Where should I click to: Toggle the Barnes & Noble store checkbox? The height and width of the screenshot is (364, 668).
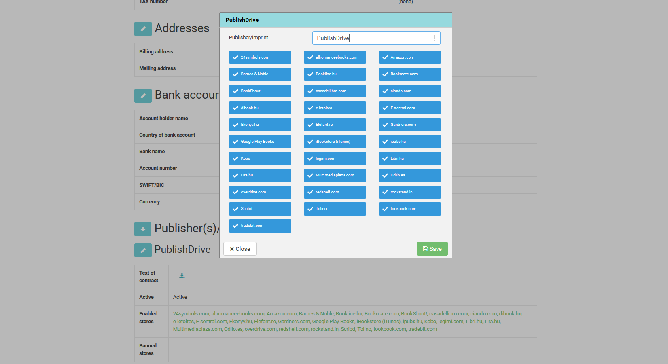point(260,74)
